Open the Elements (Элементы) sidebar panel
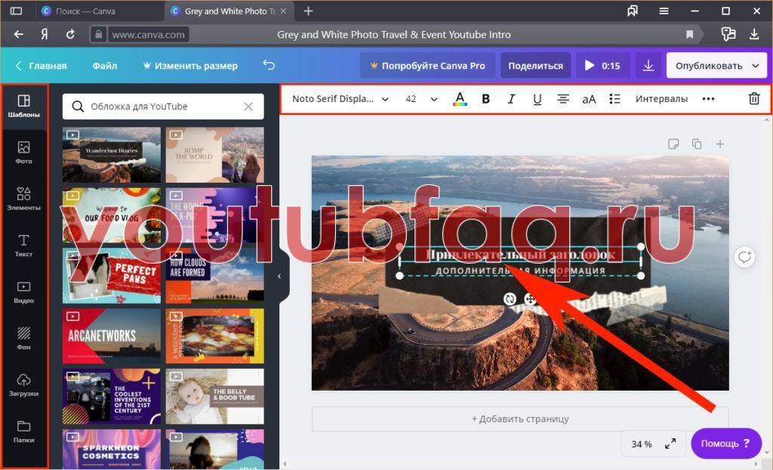 [24, 199]
